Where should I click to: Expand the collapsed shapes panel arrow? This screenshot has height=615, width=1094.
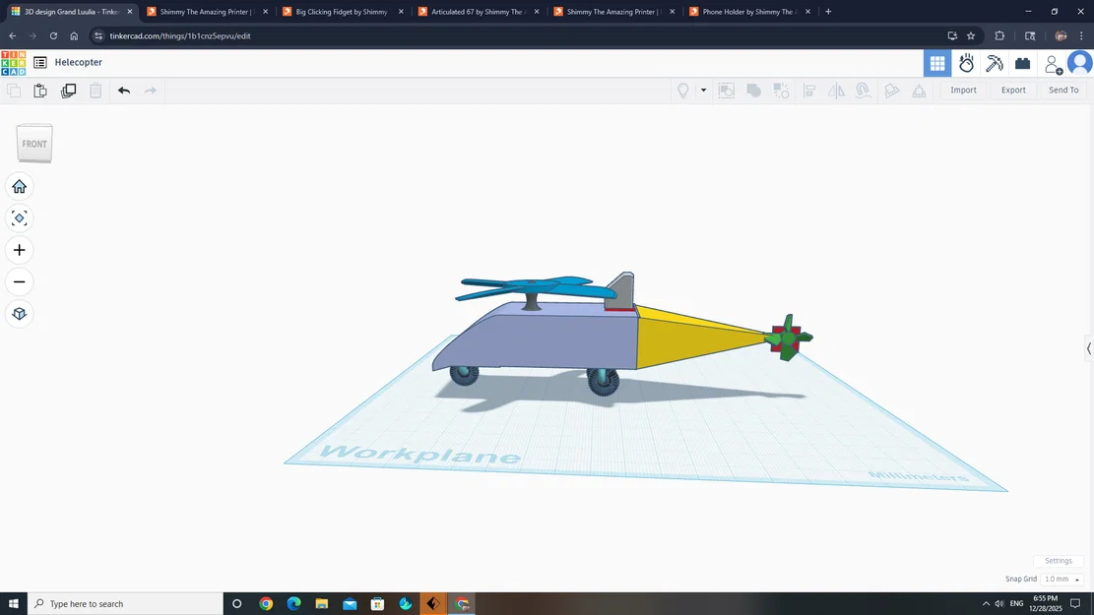pos(1088,348)
